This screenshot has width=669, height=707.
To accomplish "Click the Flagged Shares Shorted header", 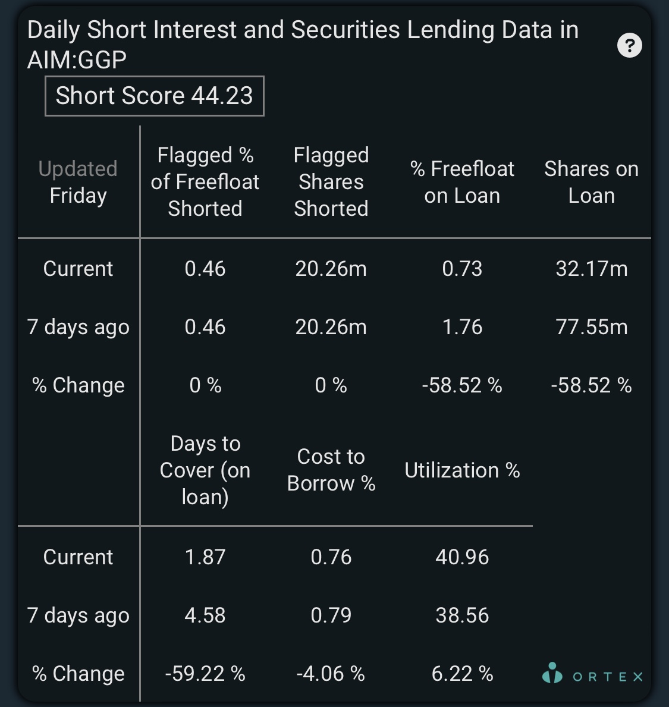I will 331,182.
